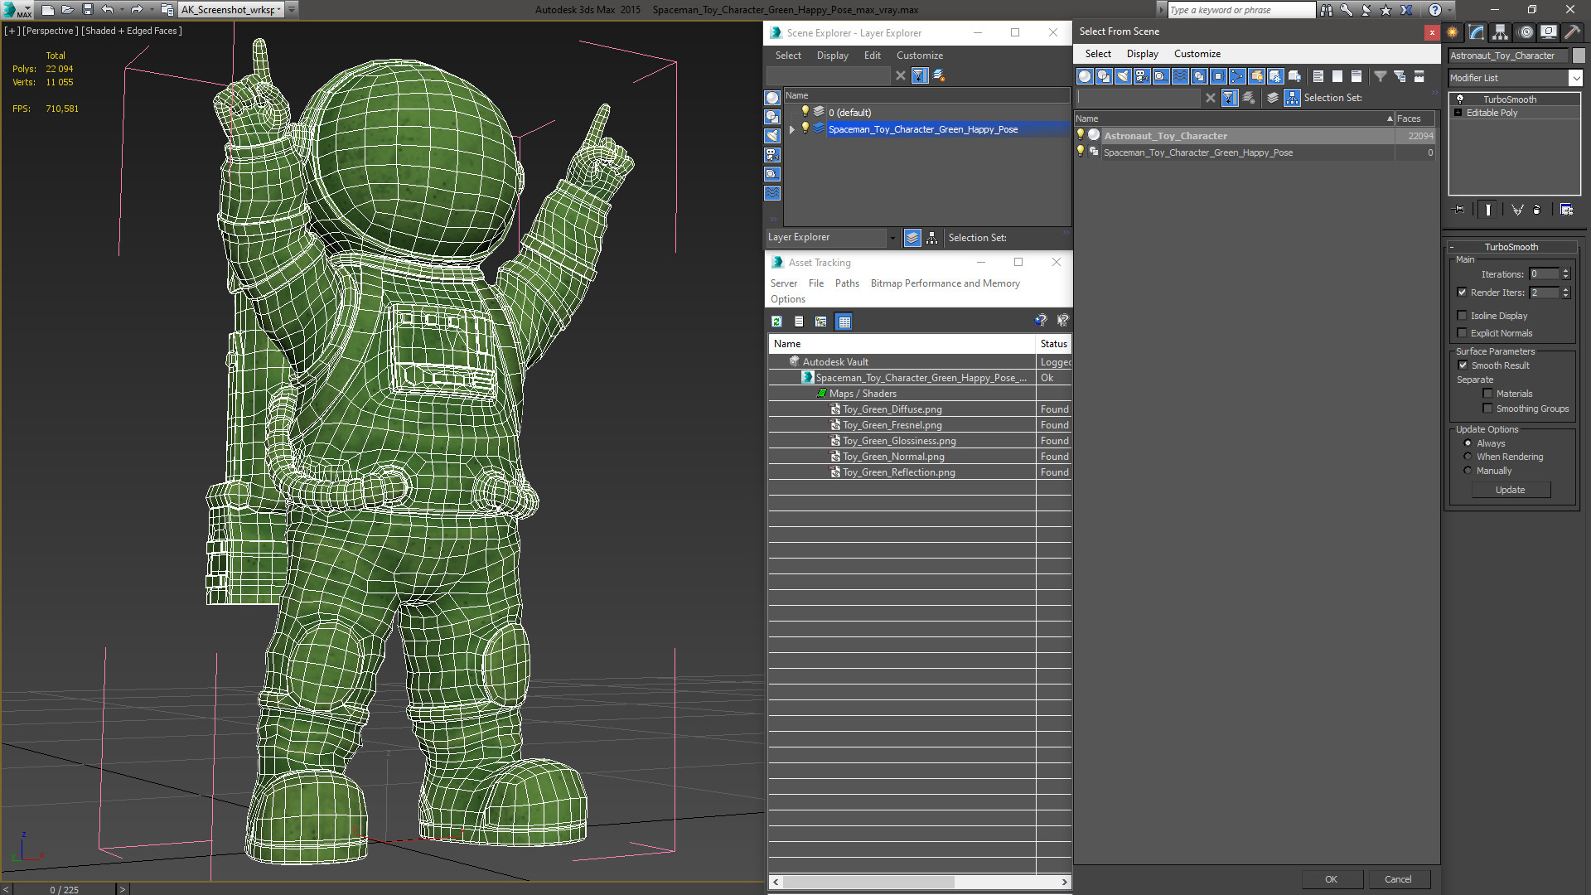
Task: Select the Always update radio button
Action: (1468, 443)
